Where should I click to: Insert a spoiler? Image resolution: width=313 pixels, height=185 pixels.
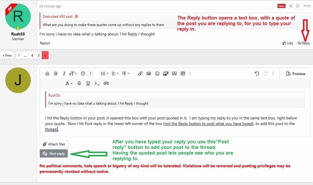click(106, 83)
